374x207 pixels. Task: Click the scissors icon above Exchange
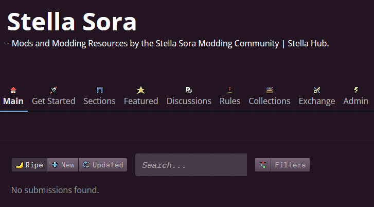[x=317, y=90]
